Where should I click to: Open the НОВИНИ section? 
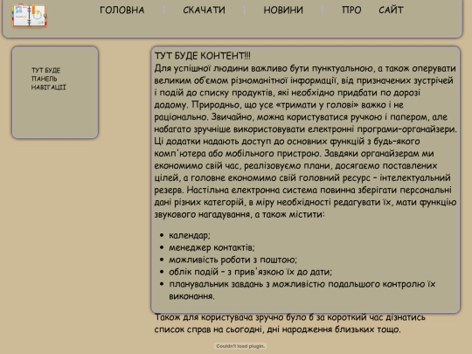283,10
